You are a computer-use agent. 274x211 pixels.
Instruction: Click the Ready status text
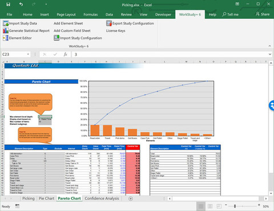coord(6,206)
